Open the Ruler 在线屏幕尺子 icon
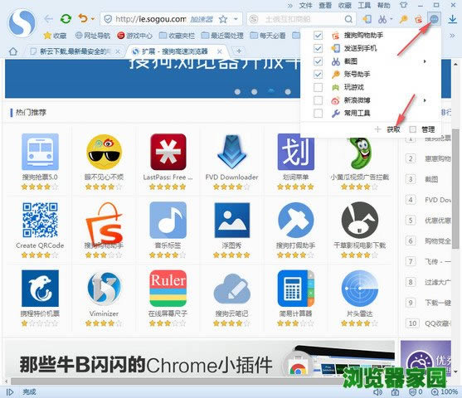 pyautogui.click(x=168, y=288)
